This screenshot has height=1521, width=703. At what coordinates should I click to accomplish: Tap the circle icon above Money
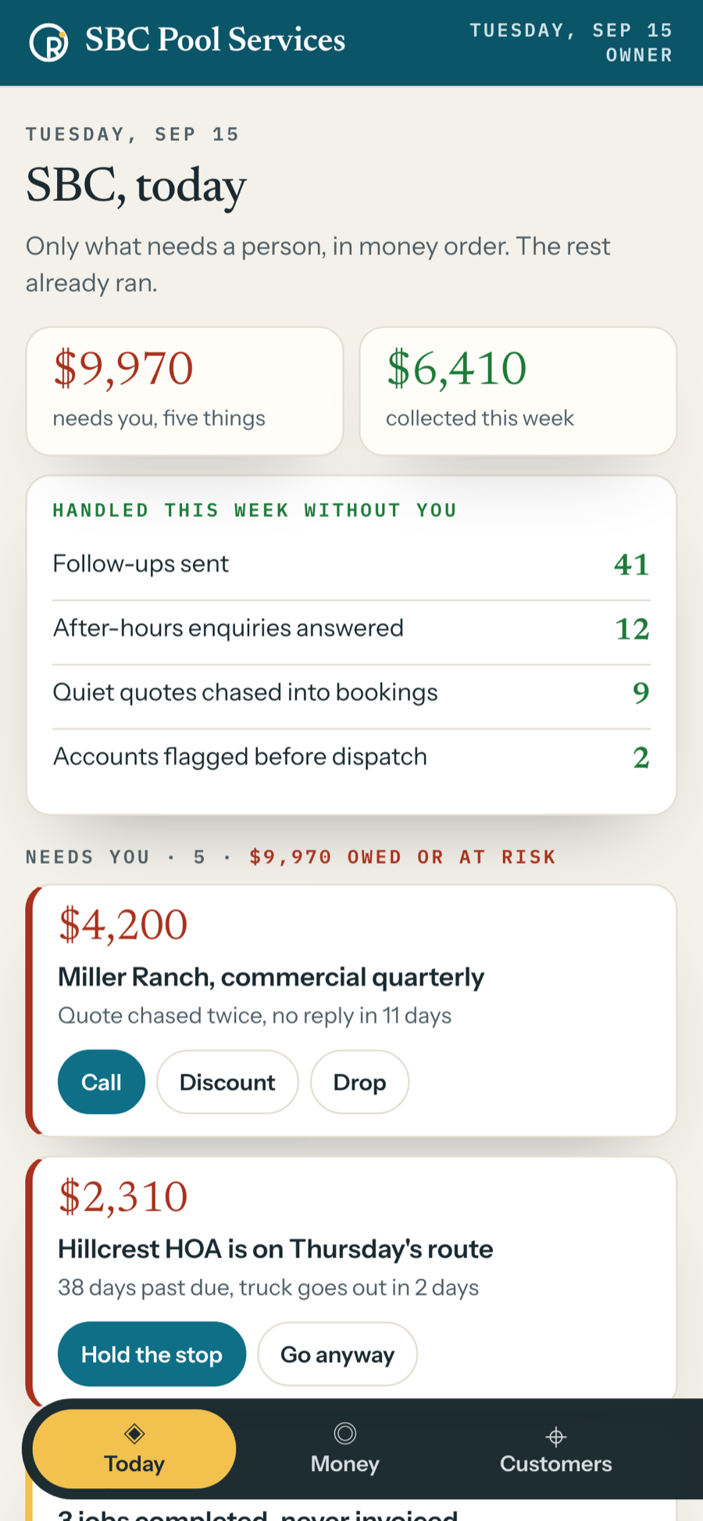tap(344, 1433)
